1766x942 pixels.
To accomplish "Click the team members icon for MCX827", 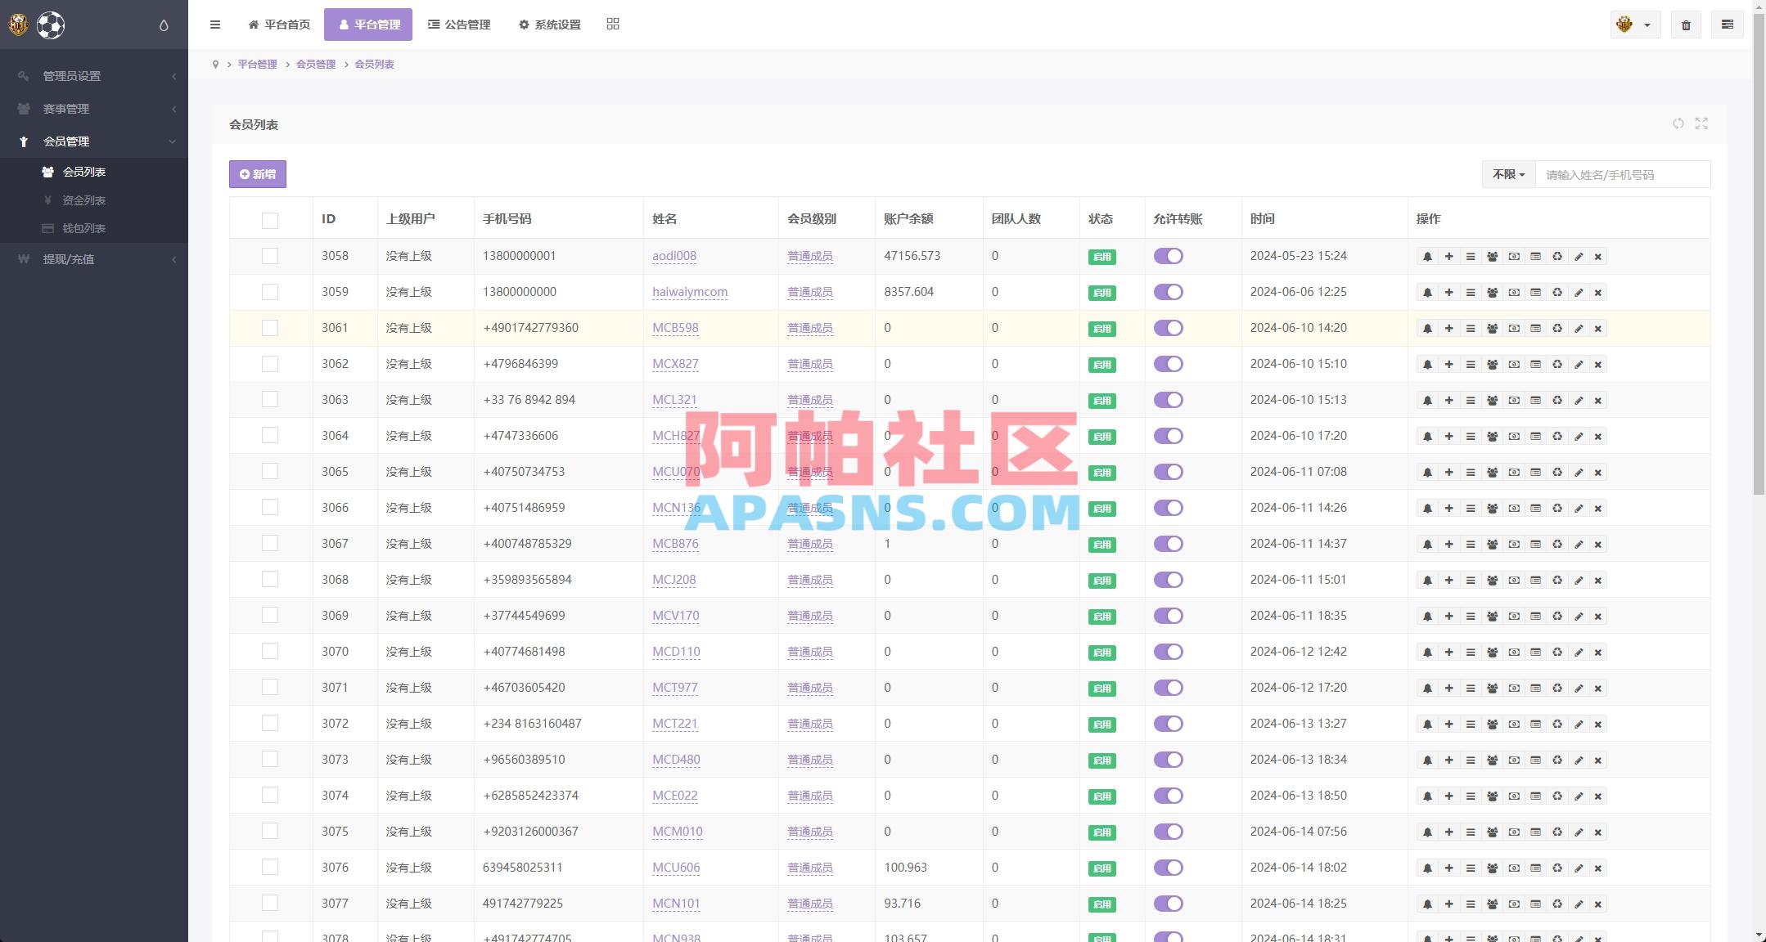I will (1492, 364).
